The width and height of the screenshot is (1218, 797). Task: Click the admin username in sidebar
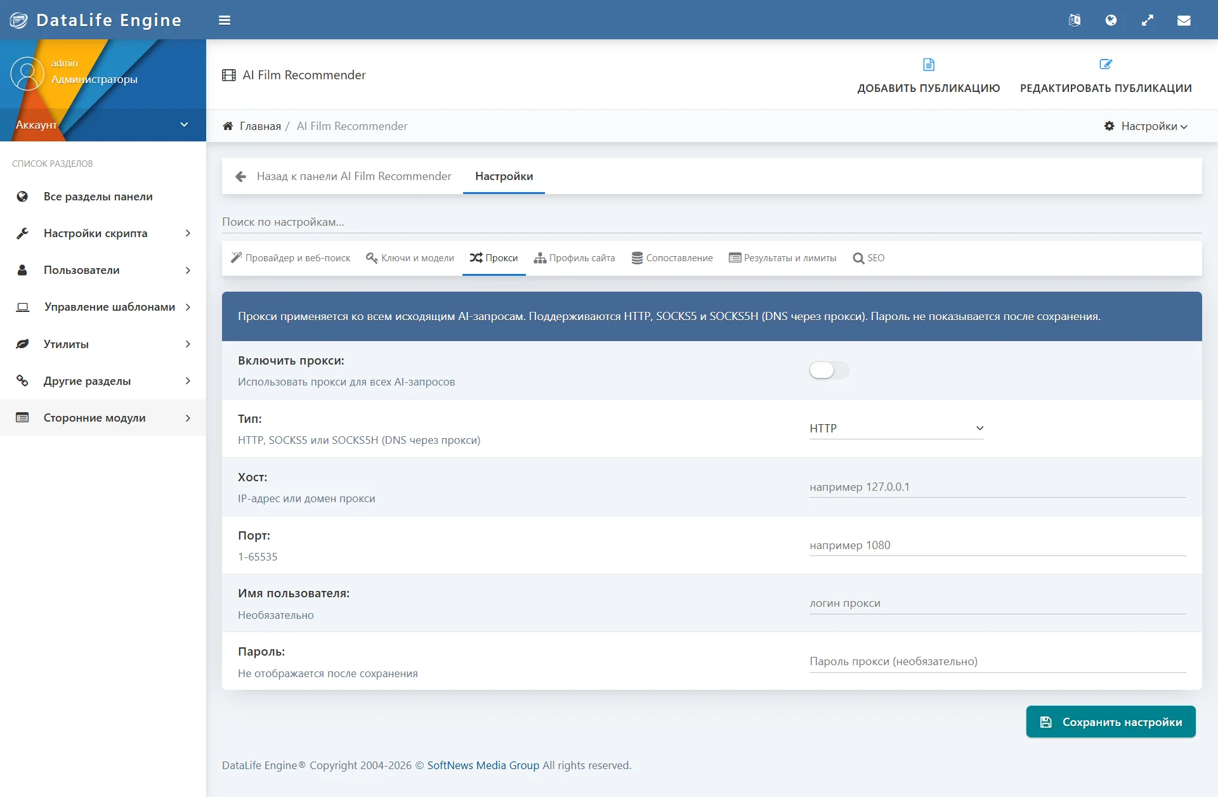[x=65, y=63]
